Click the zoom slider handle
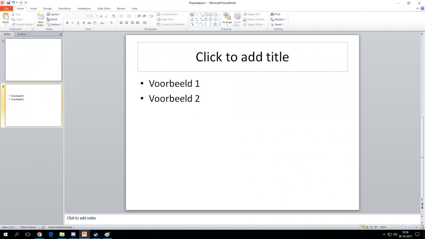 (403, 227)
